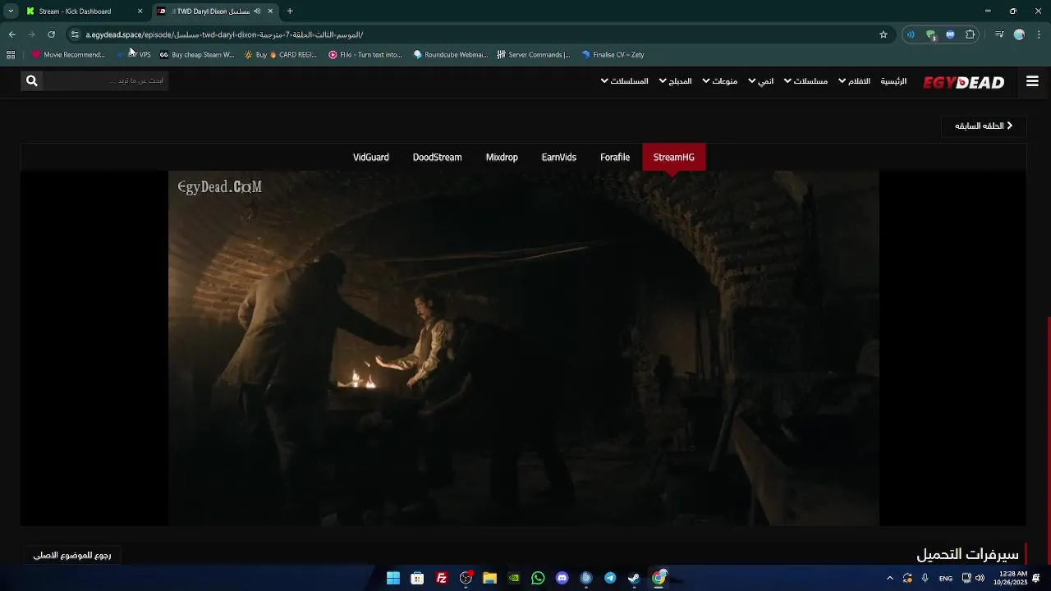
Task: Open the Chrome extensions puzzle icon
Action: point(971,34)
